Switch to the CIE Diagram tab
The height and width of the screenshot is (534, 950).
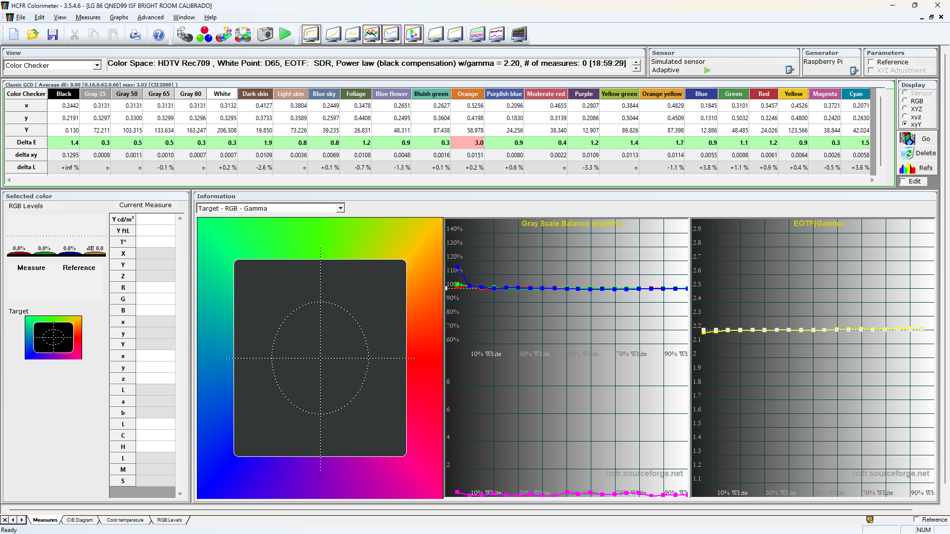coord(80,520)
